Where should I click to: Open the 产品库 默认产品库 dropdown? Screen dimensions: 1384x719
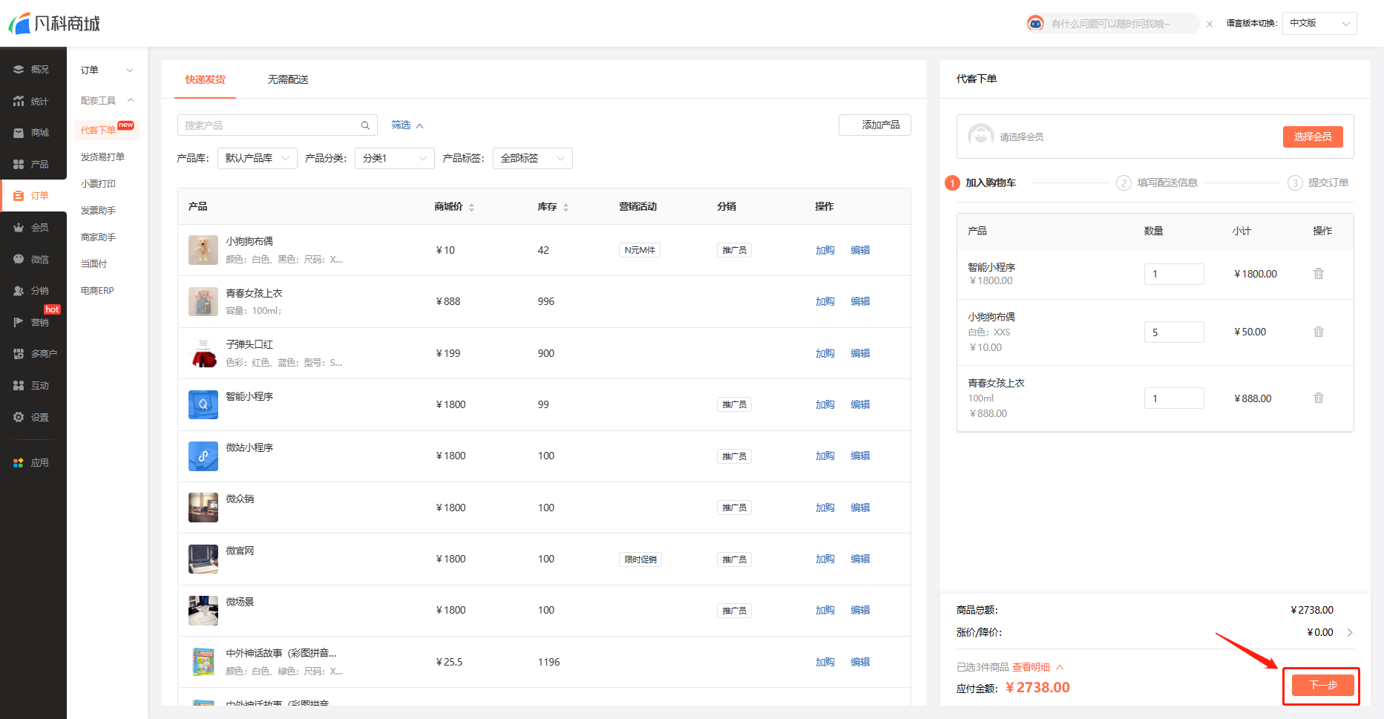coord(257,158)
